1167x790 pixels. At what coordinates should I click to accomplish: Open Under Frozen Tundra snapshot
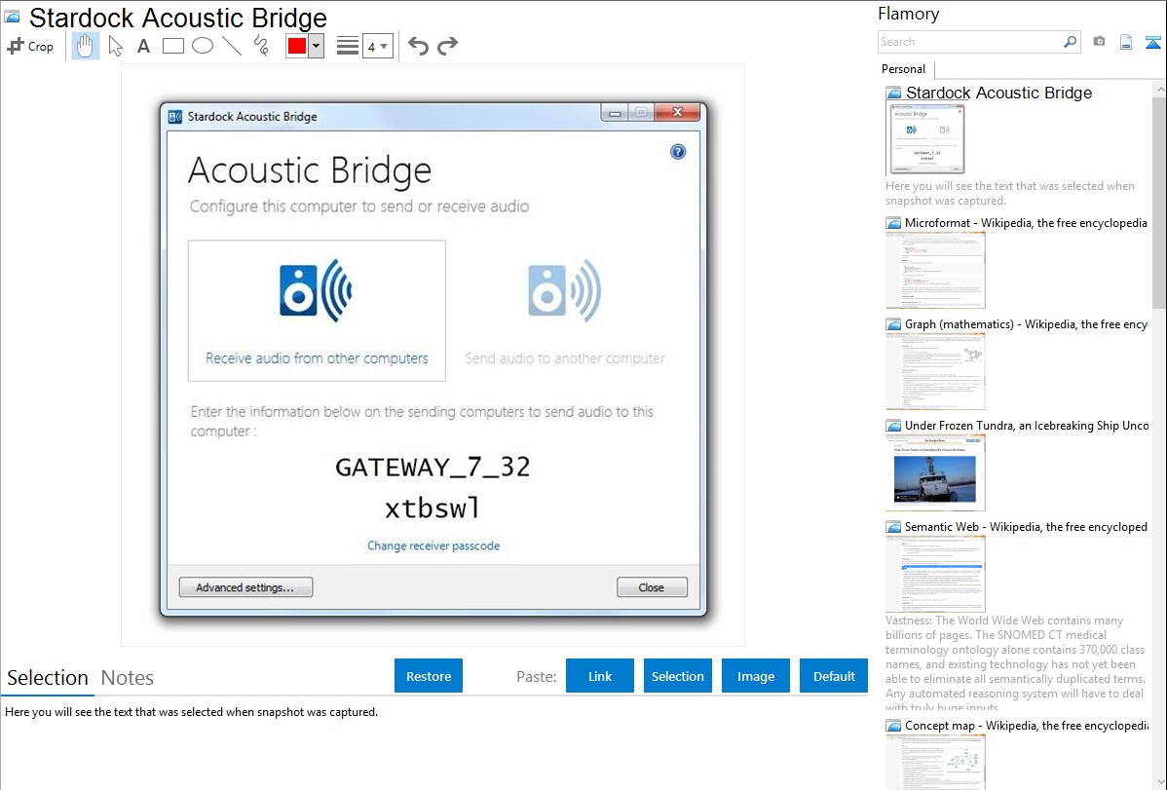coord(1027,425)
